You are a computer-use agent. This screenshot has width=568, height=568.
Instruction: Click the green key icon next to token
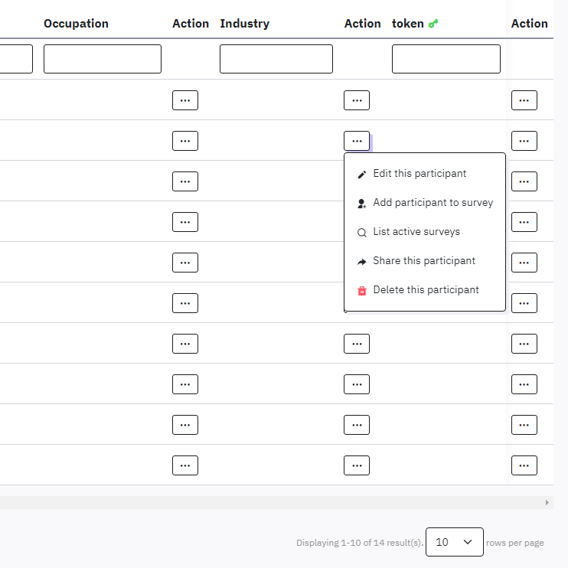(433, 24)
